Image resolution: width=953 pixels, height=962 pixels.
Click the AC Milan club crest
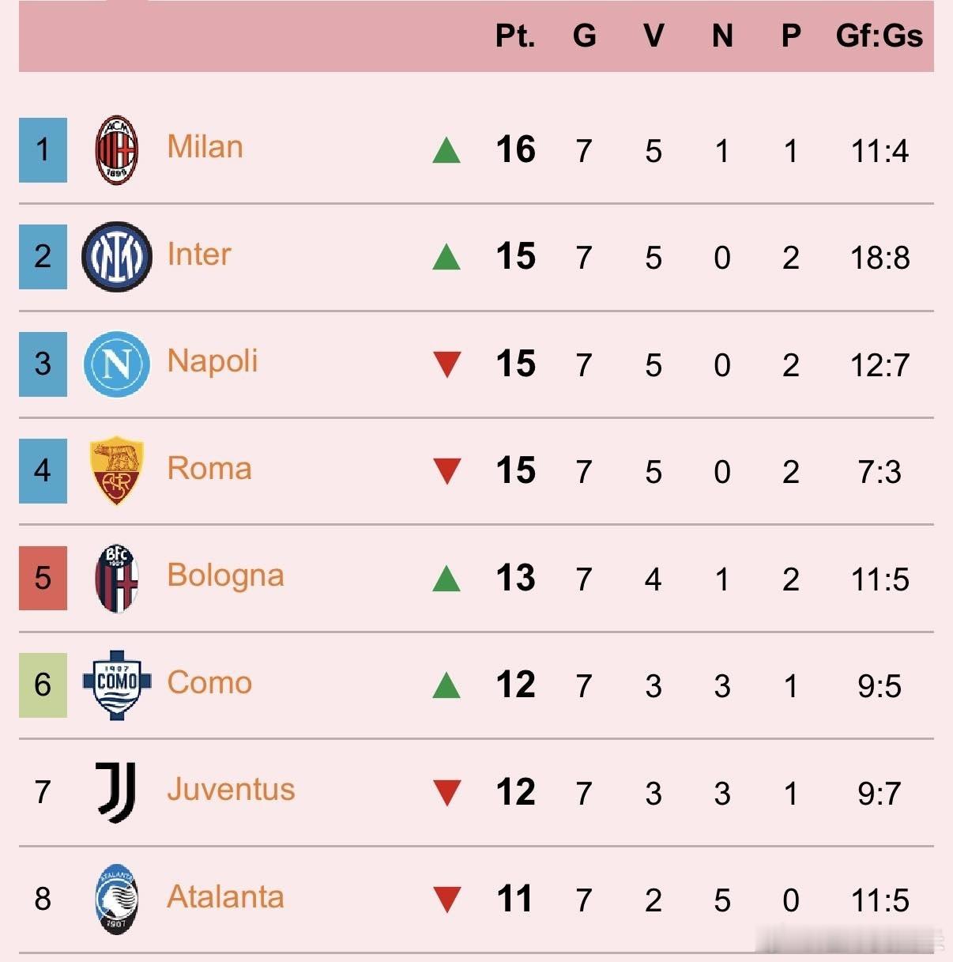coord(117,150)
